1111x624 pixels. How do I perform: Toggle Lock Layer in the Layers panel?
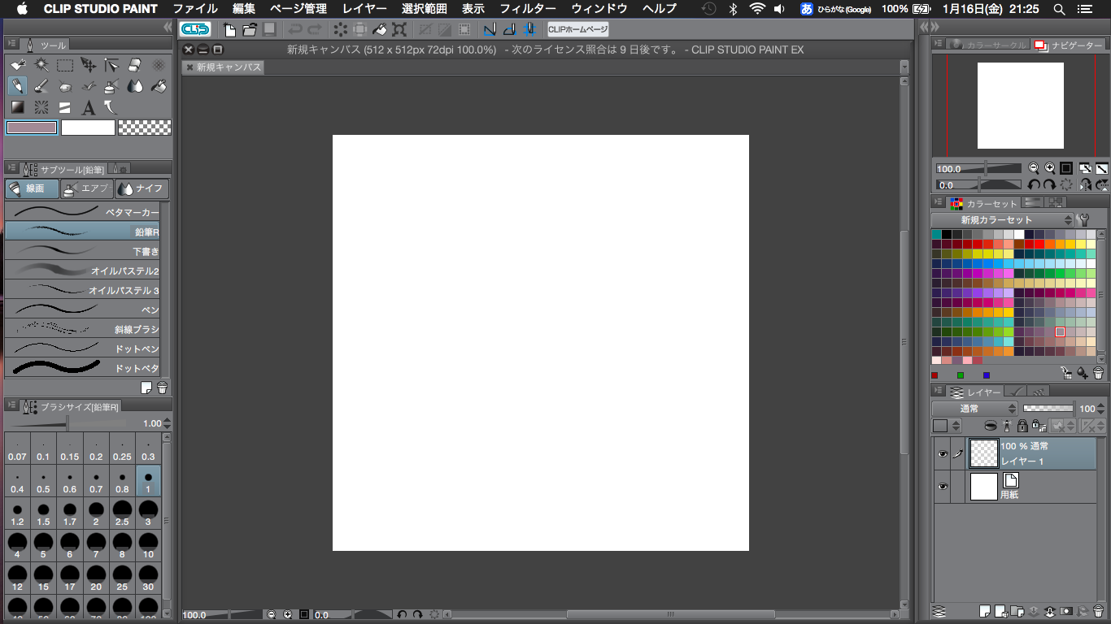pyautogui.click(x=1022, y=426)
